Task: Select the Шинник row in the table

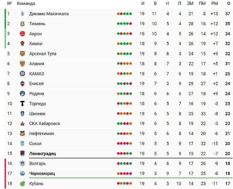Action: click(x=119, y=114)
